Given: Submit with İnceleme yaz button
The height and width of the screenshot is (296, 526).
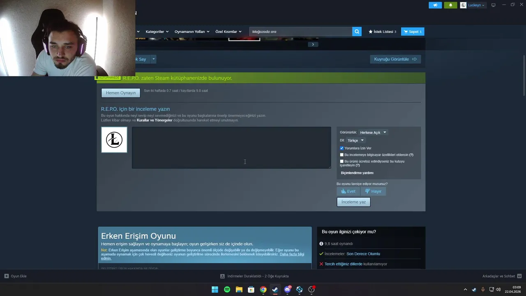Looking at the screenshot, I should 353,202.
